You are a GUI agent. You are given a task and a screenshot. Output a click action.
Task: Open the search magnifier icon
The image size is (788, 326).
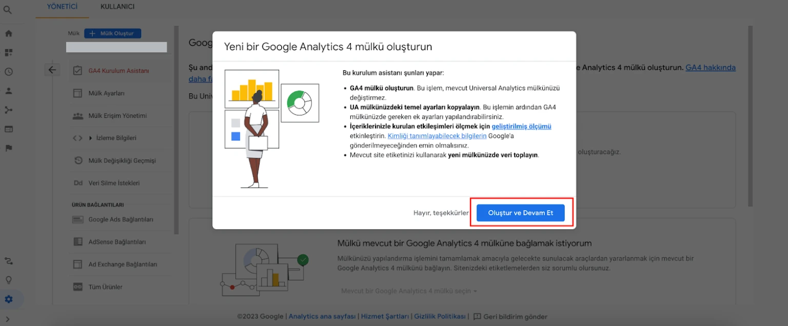click(x=8, y=10)
